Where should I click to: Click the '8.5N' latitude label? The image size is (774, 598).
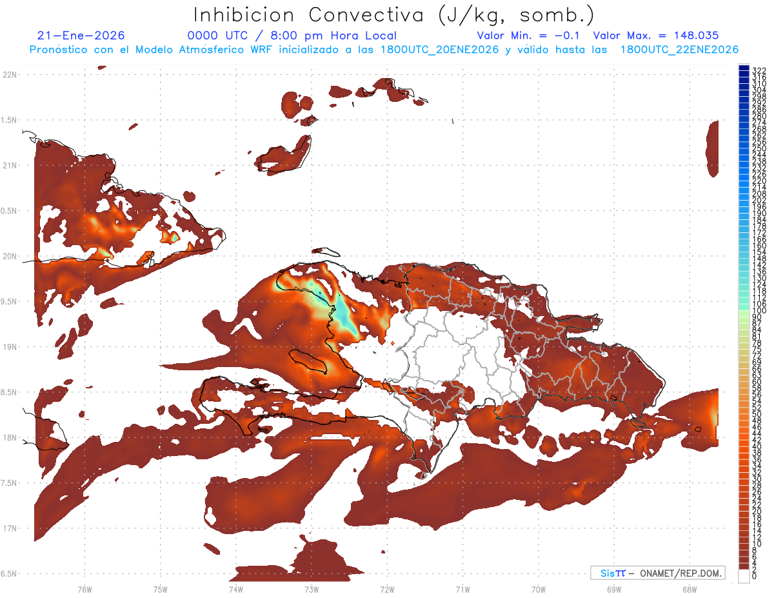9,392
